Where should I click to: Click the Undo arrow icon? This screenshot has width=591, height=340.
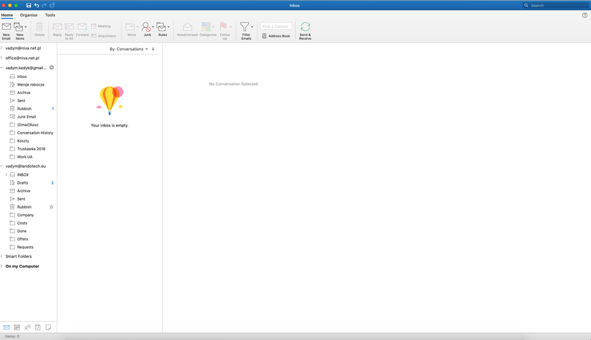click(37, 5)
